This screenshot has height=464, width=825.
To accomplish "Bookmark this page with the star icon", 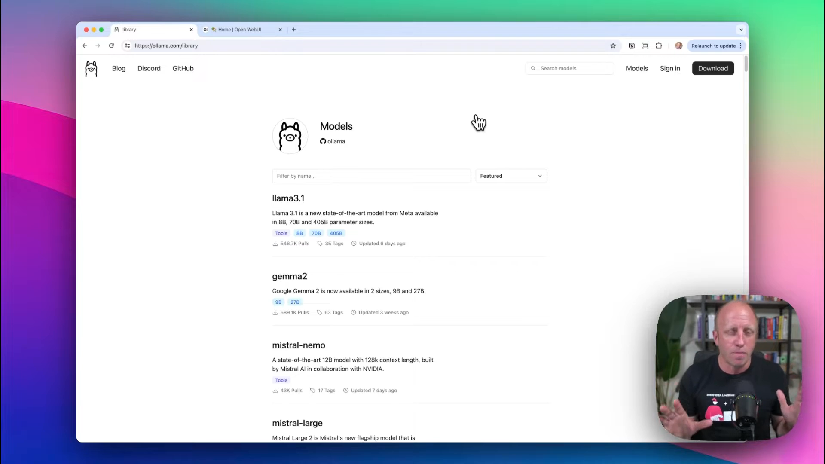I will tap(613, 46).
